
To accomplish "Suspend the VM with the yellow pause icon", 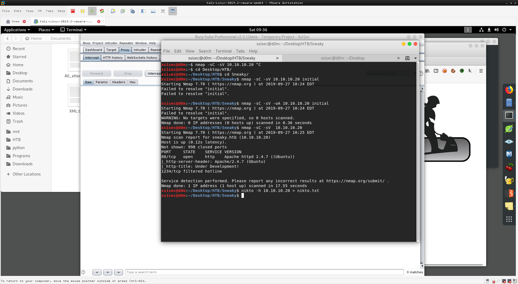I will [83, 11].
